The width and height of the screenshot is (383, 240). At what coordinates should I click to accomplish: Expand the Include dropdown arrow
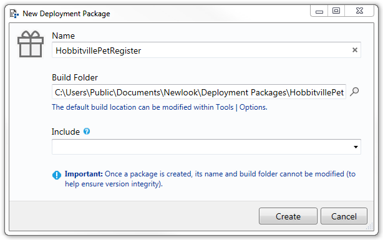[x=356, y=147]
